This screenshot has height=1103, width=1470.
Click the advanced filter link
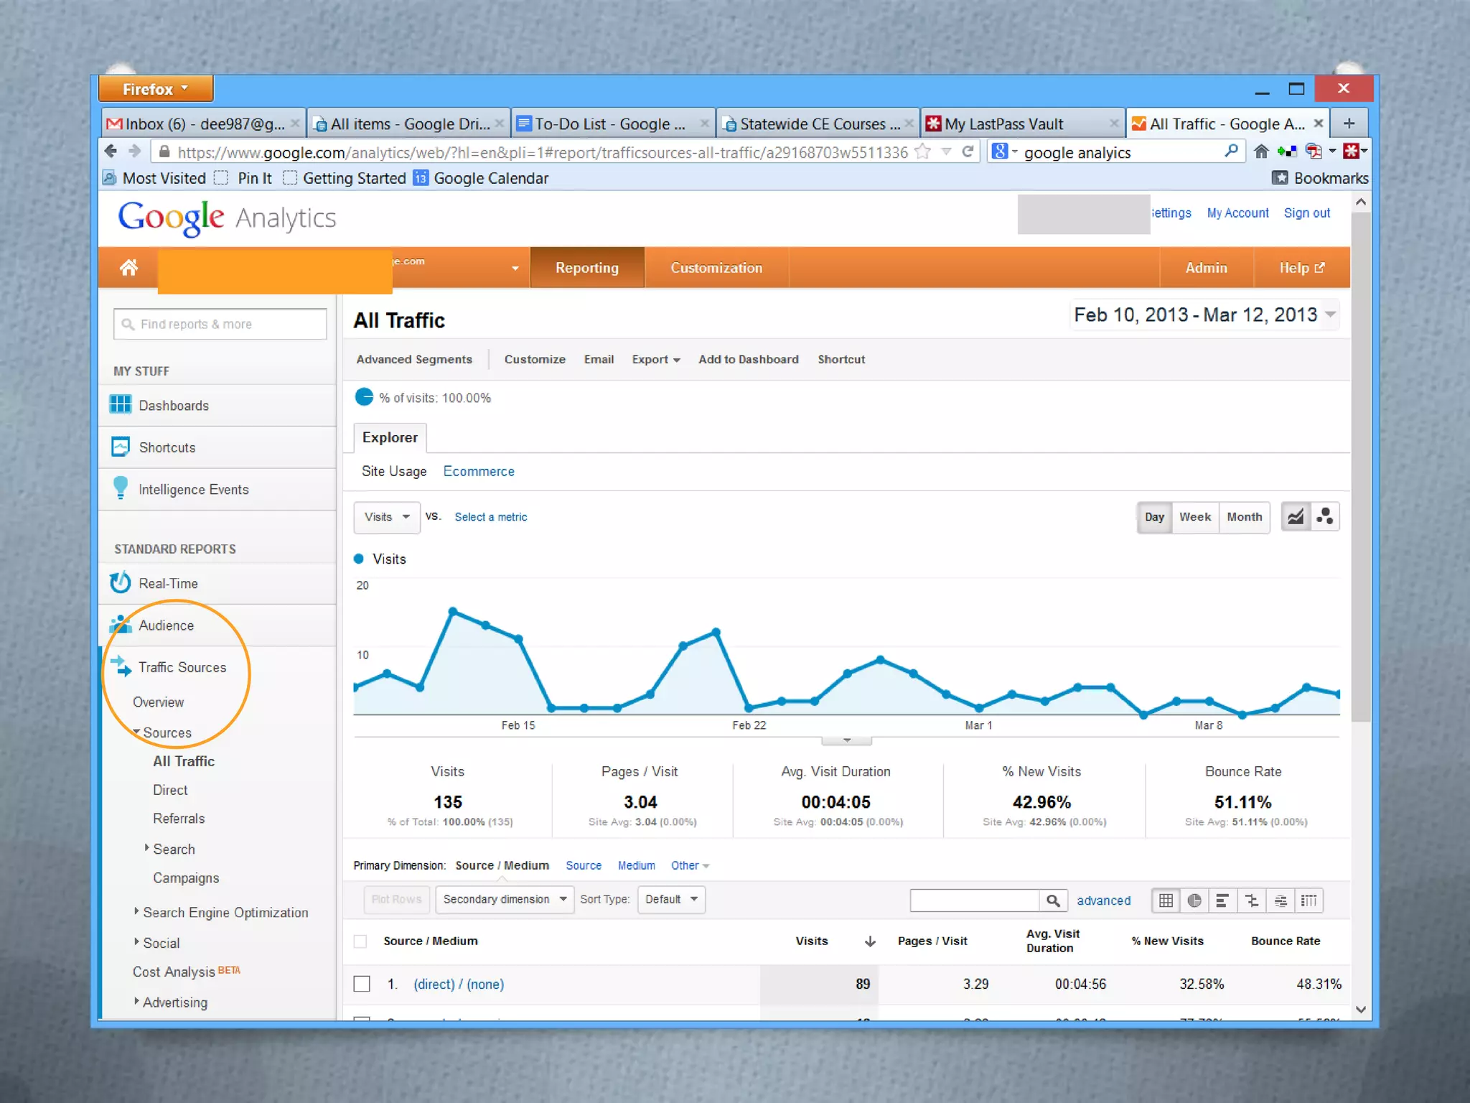pyautogui.click(x=1104, y=900)
